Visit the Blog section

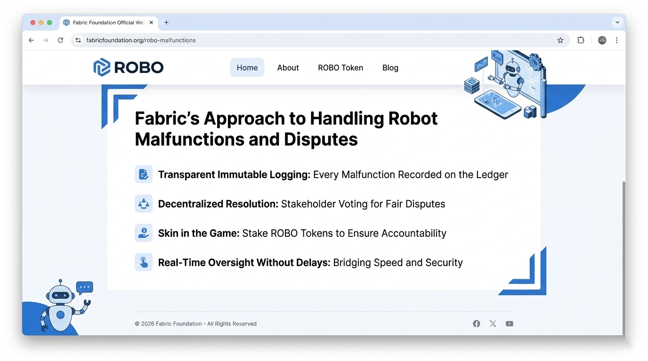390,68
